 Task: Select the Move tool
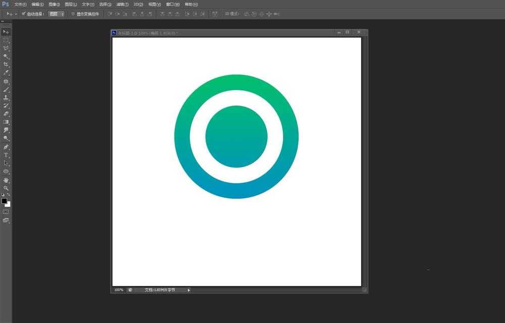click(6, 32)
